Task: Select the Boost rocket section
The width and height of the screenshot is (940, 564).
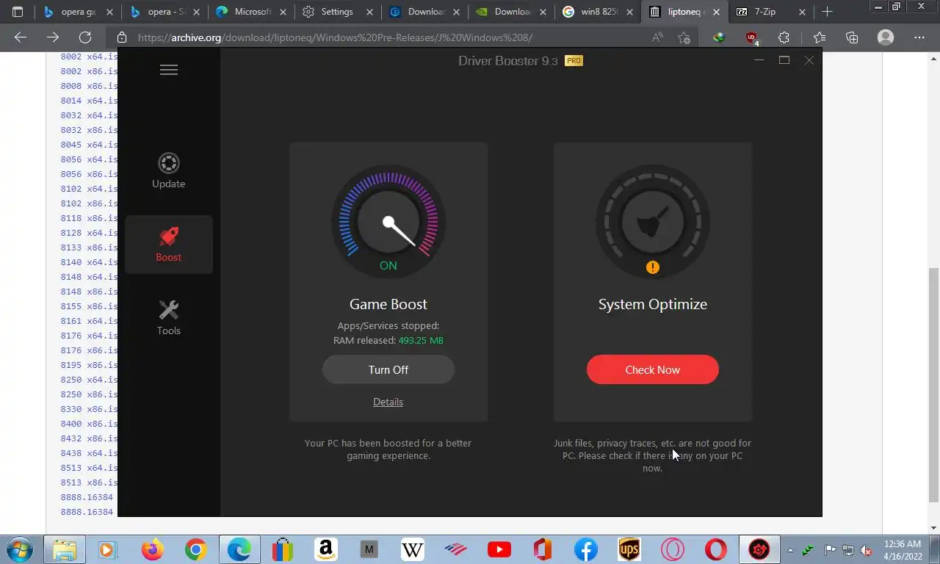Action: pos(169,245)
